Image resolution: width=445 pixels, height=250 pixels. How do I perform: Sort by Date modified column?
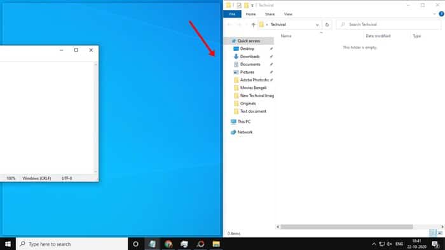378,36
